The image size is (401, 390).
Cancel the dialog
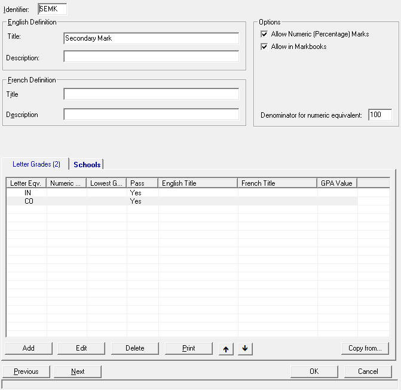click(x=368, y=371)
